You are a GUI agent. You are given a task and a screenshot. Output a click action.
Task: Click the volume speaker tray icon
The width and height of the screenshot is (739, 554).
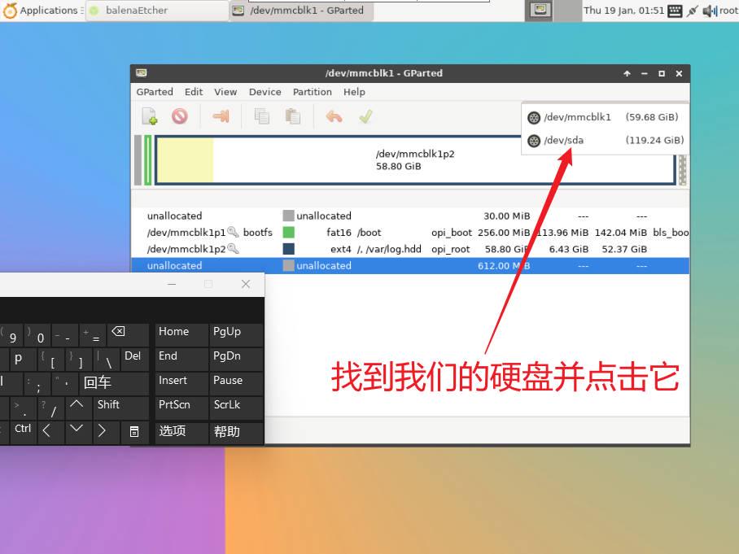pos(710,11)
